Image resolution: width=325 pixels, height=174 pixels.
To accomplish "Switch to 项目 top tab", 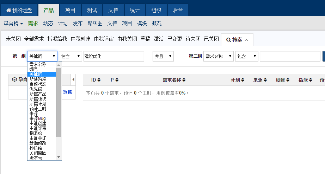I will click(x=70, y=10).
